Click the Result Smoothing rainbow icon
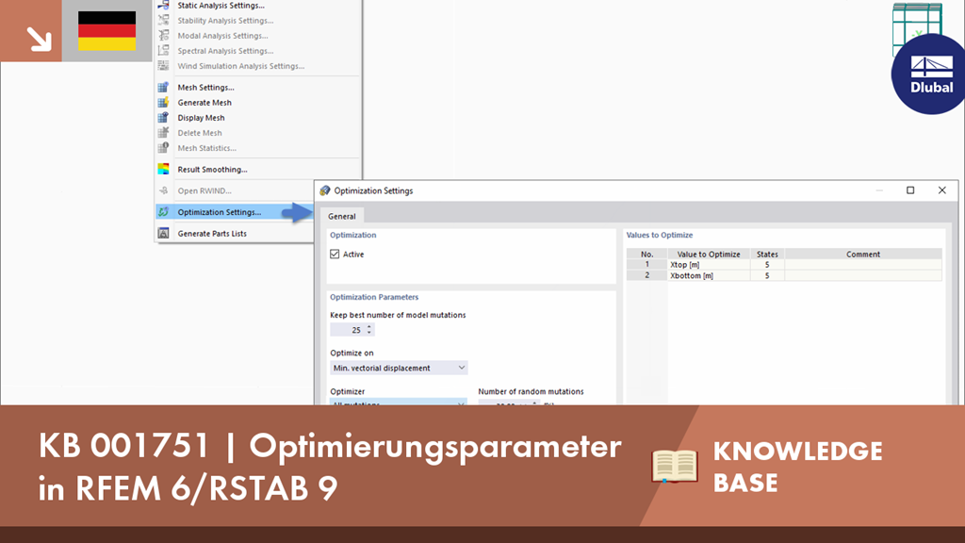965x543 pixels. 163,170
